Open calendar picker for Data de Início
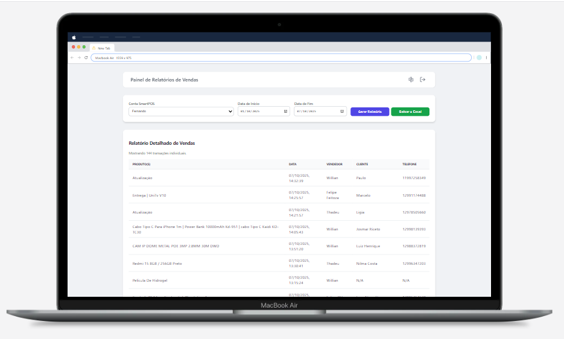Viewport: 564px width, 339px height. click(x=285, y=112)
